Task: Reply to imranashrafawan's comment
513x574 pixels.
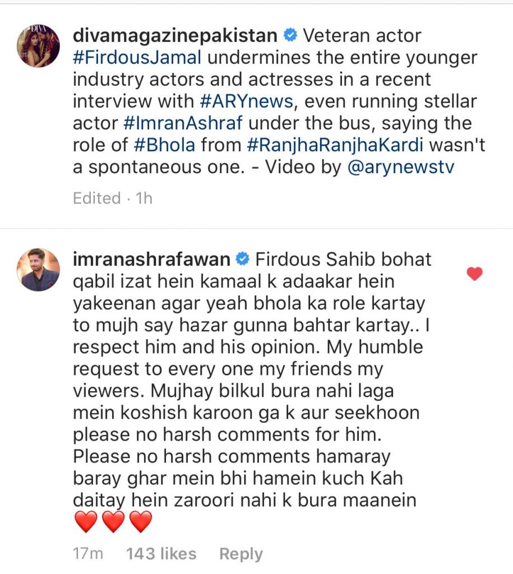Action: [x=241, y=554]
